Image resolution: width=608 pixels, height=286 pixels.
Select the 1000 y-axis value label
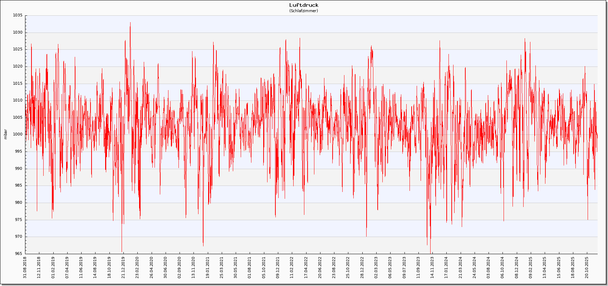18,134
